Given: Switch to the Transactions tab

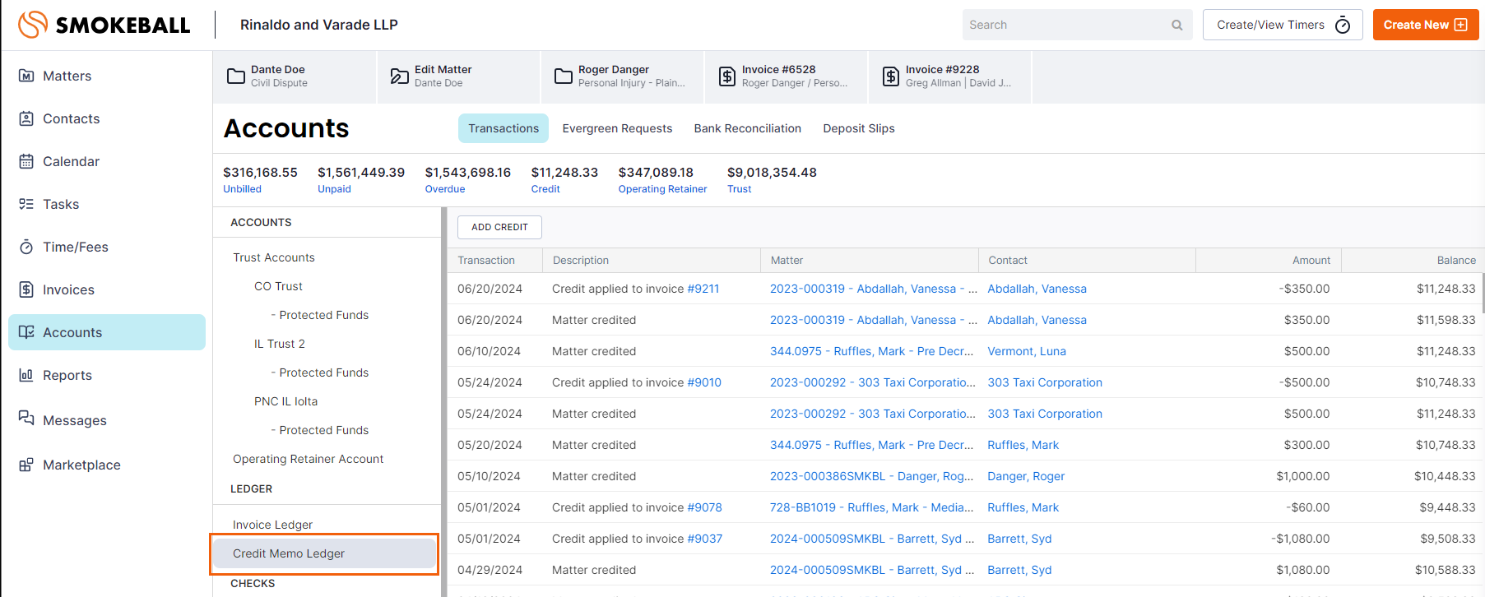Looking at the screenshot, I should [504, 128].
